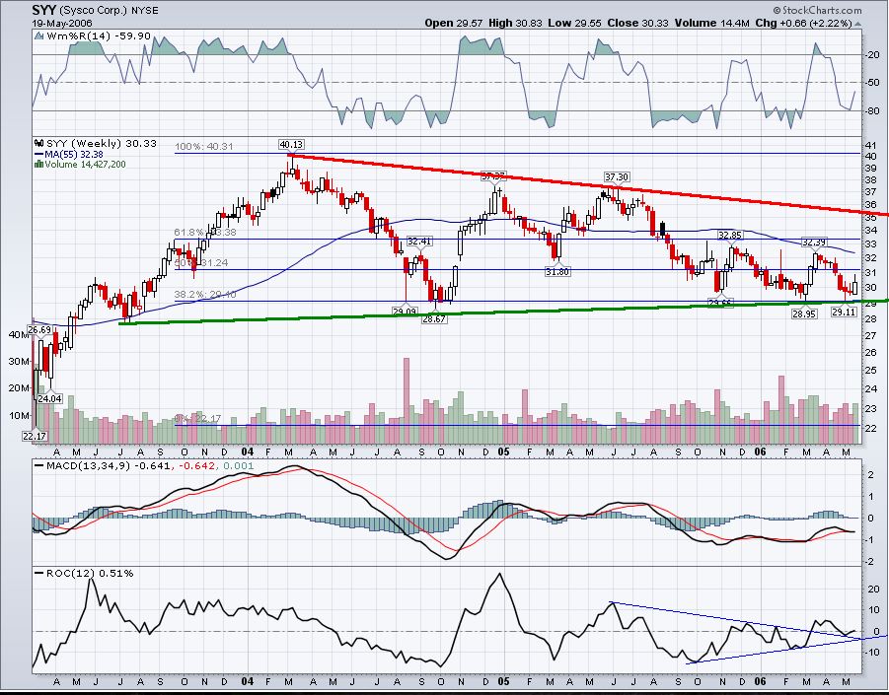Screen dimensions: 889x695
Task: Click the Close 30.33 value
Action: coord(637,24)
